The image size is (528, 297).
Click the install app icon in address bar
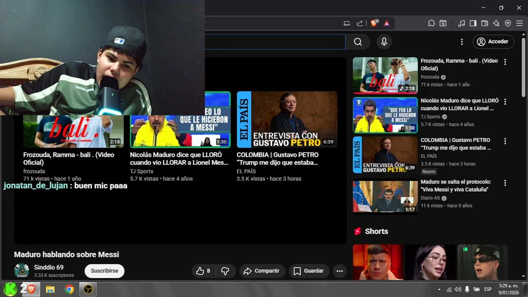[347, 24]
